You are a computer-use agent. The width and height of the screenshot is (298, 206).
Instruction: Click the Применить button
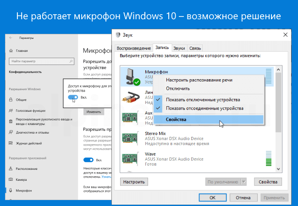(x=274, y=198)
